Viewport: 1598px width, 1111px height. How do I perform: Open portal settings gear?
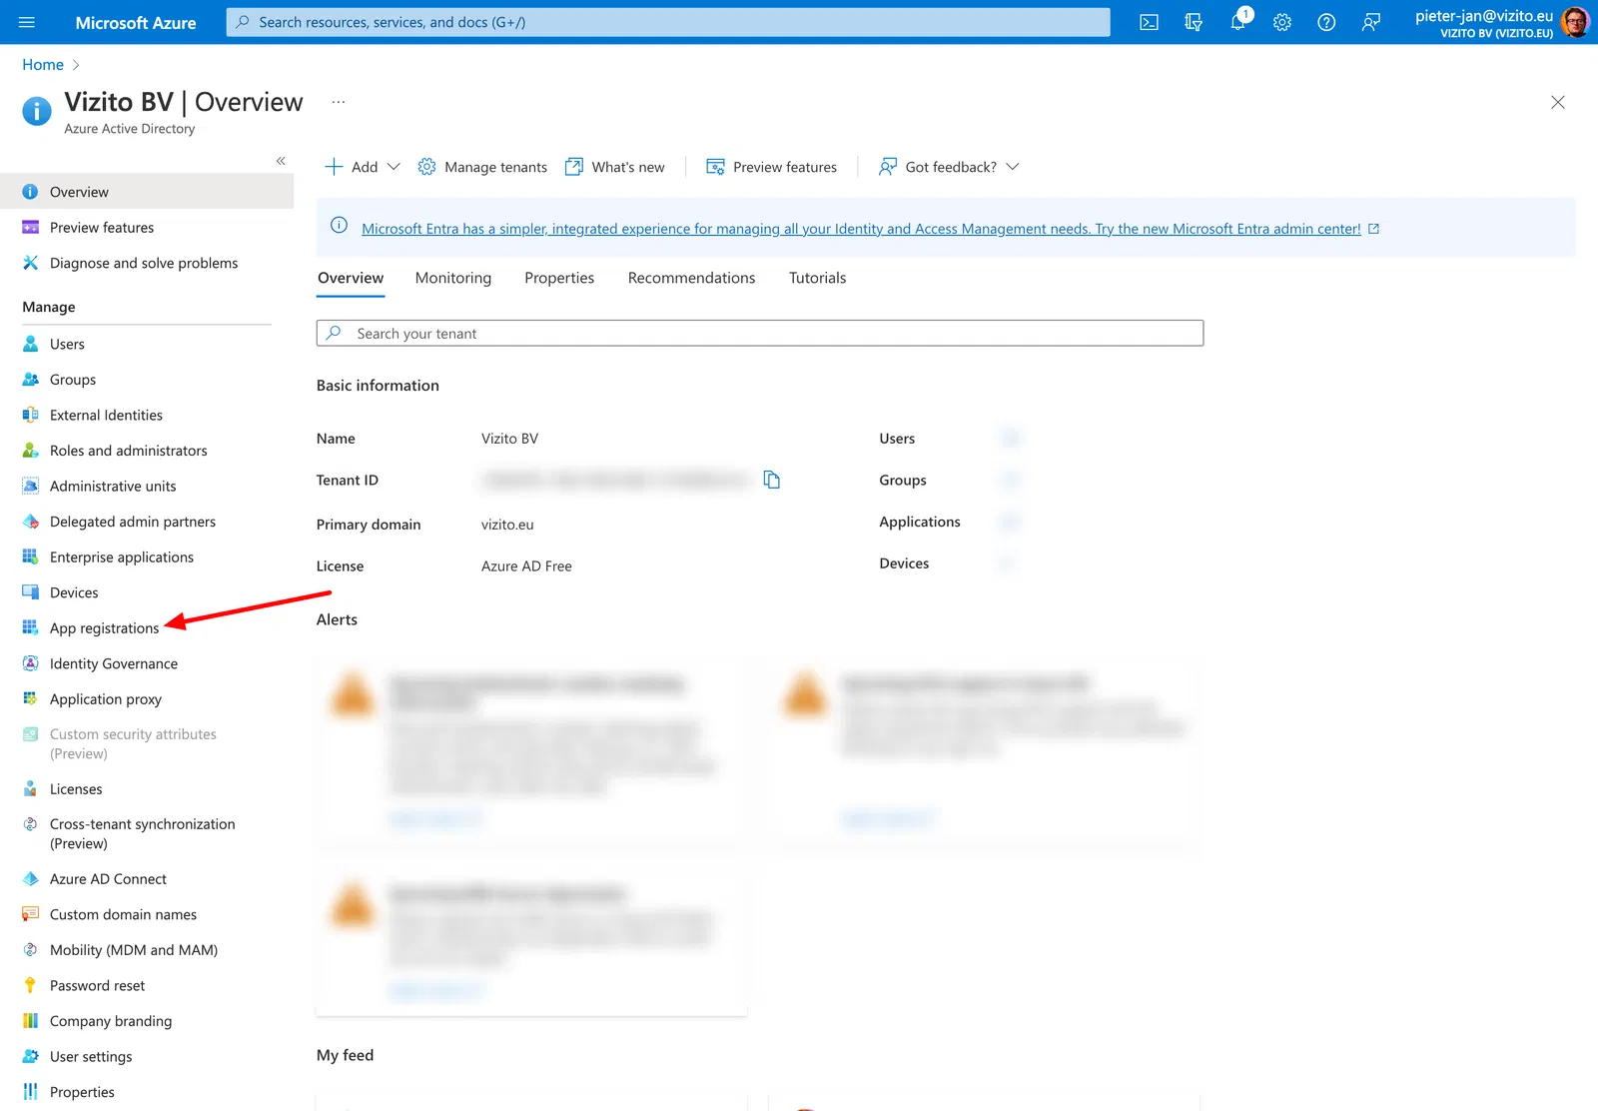(x=1282, y=22)
